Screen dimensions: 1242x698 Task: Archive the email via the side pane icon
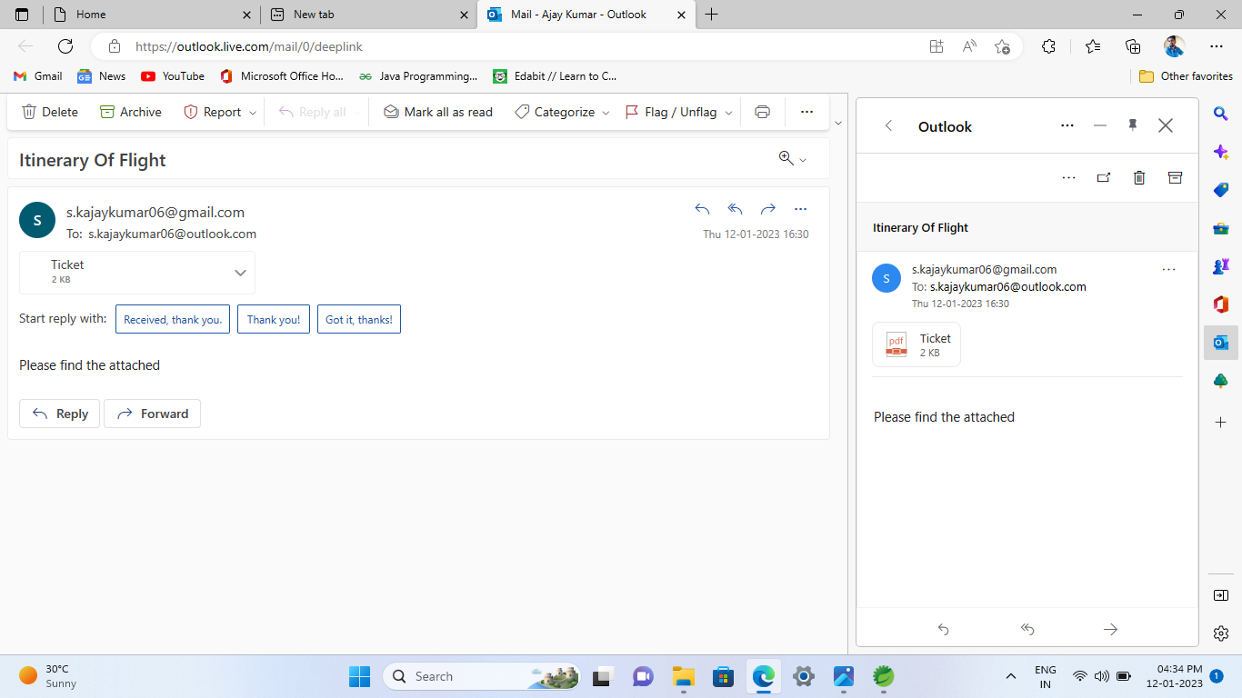[x=1175, y=177]
